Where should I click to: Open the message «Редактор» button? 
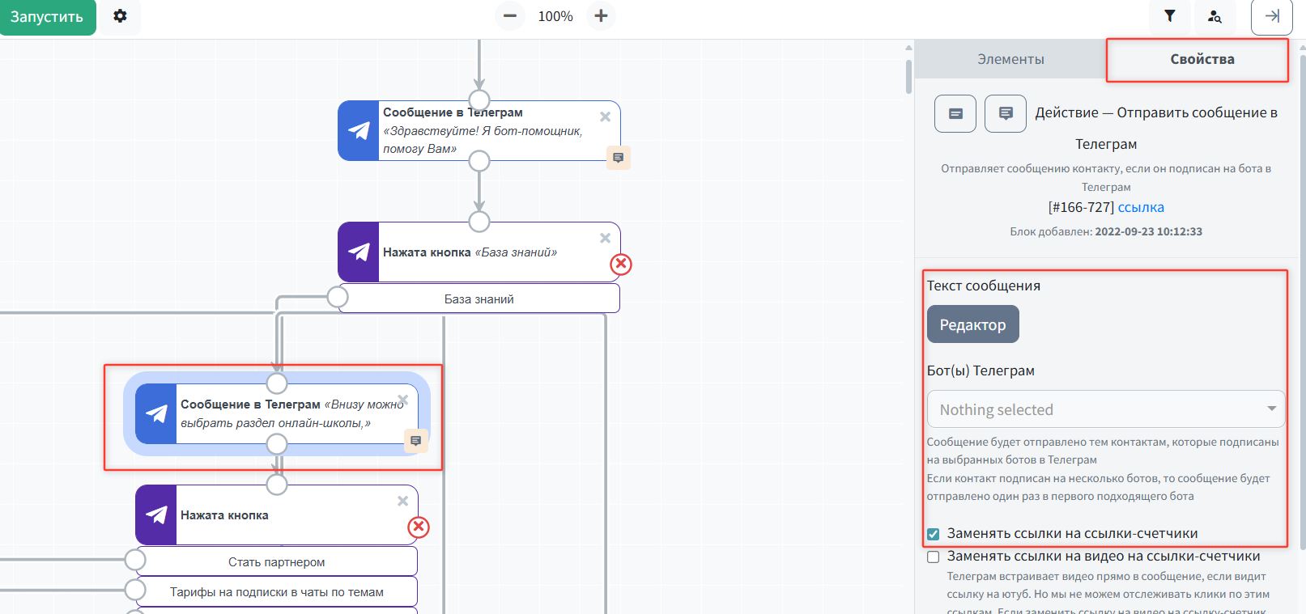[x=972, y=324]
